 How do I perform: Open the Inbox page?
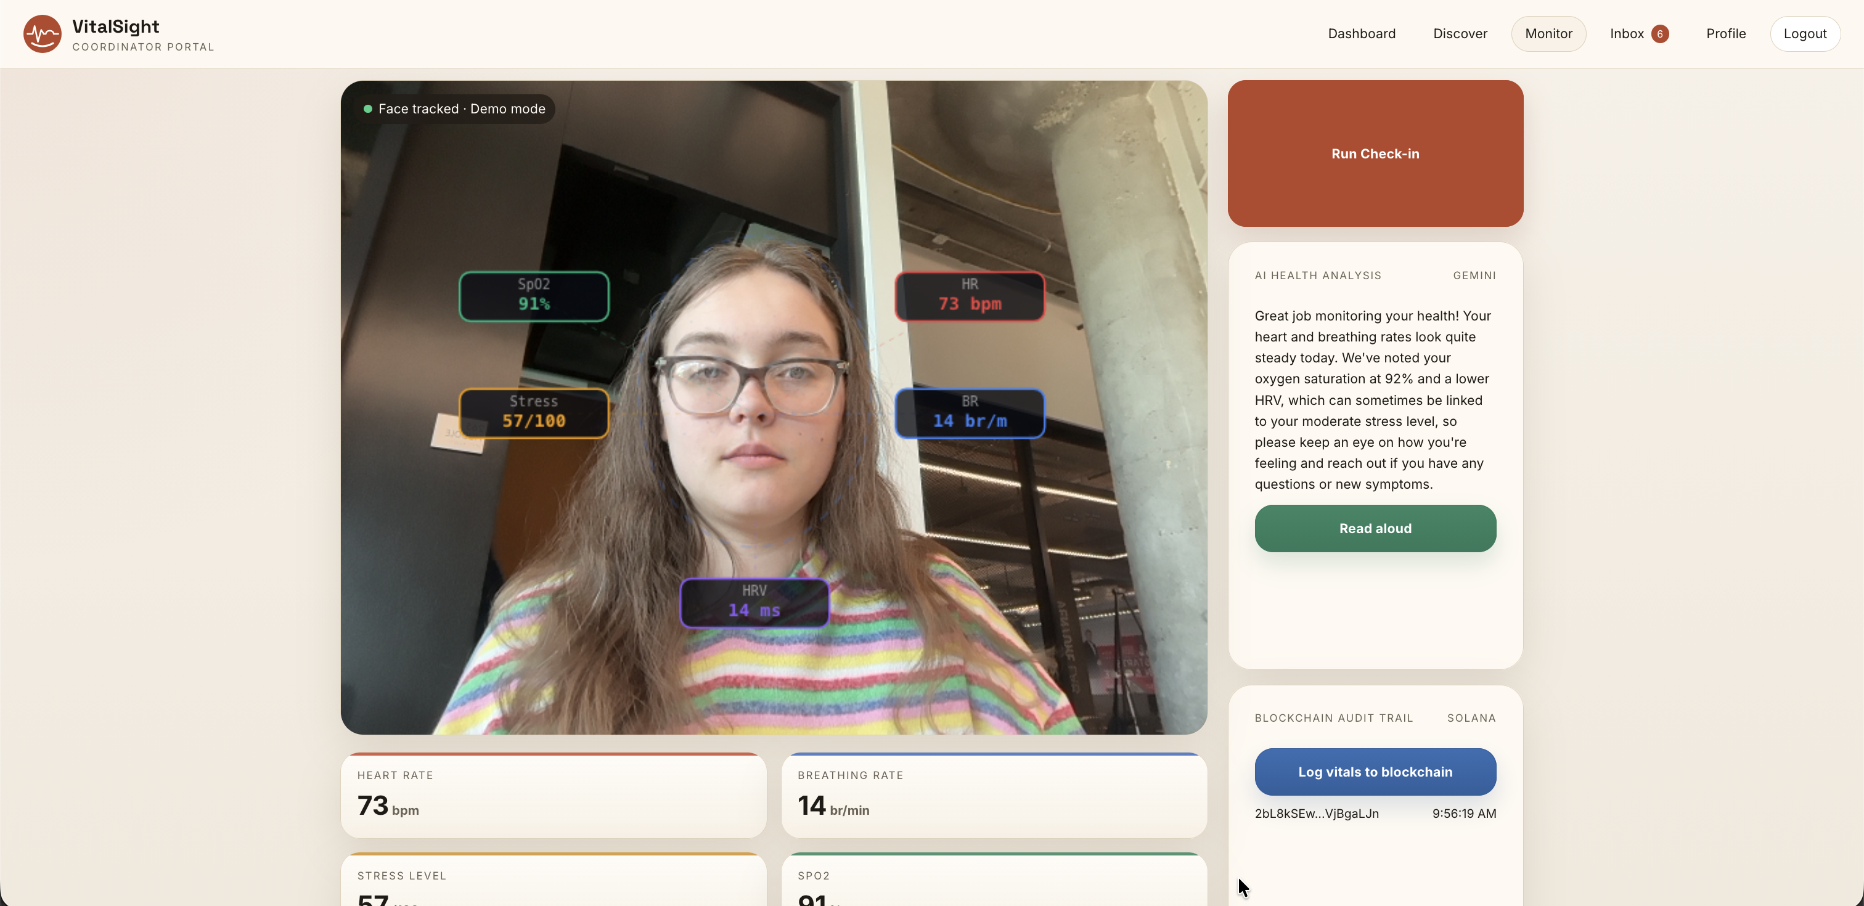(x=1626, y=34)
